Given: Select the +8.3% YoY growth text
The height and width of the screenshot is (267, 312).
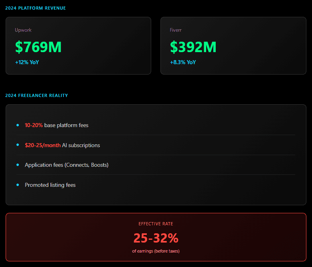Looking at the screenshot, I should 183,62.
